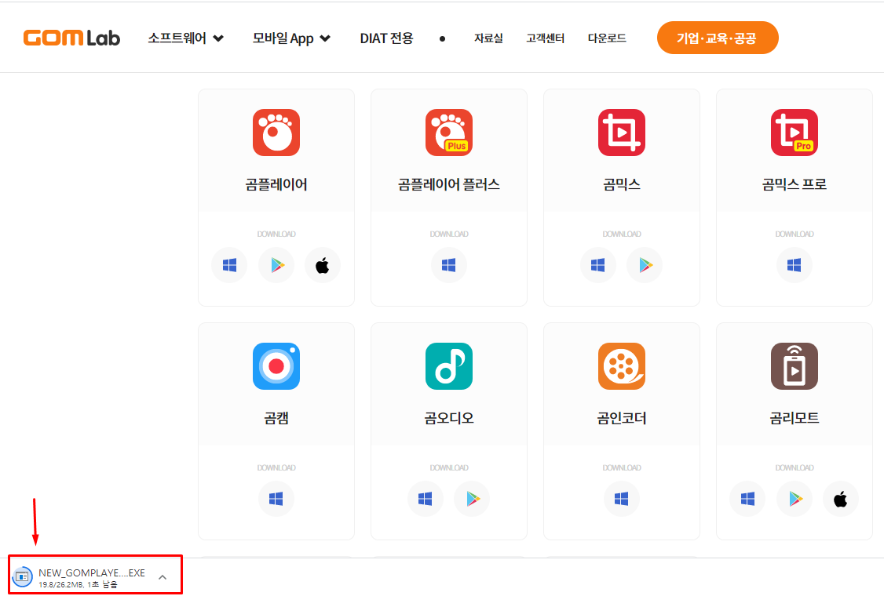Open the 고객센터 page

545,38
